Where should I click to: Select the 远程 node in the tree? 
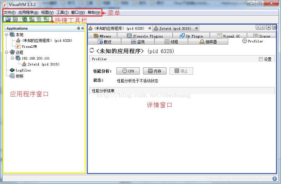click(19, 52)
